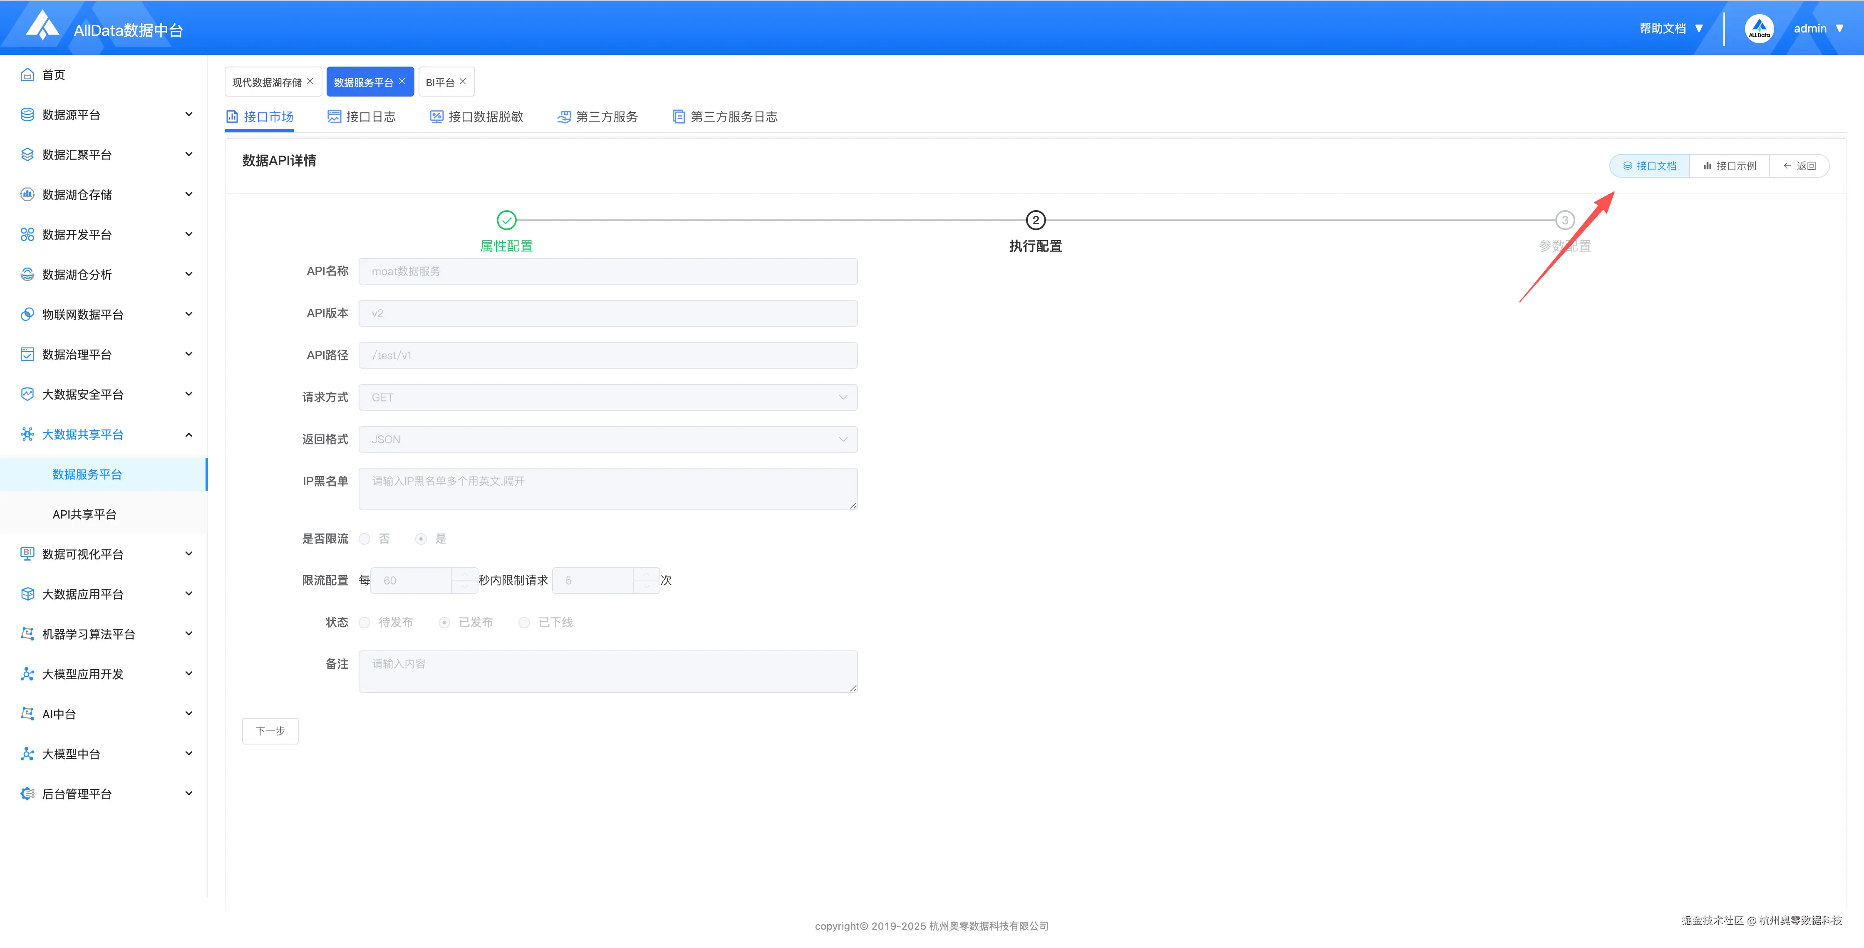Image resolution: width=1864 pixels, height=948 pixels.
Task: Click the 大数据安全平台 sidebar icon
Action: tap(27, 395)
